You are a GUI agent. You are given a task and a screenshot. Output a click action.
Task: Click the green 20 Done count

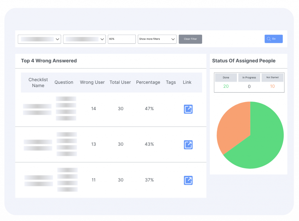pyautogui.click(x=226, y=86)
